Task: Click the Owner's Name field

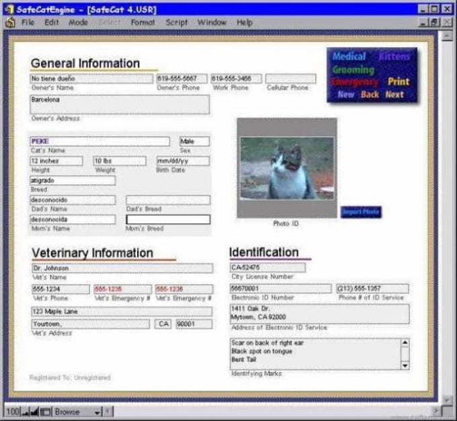Action: [x=91, y=79]
